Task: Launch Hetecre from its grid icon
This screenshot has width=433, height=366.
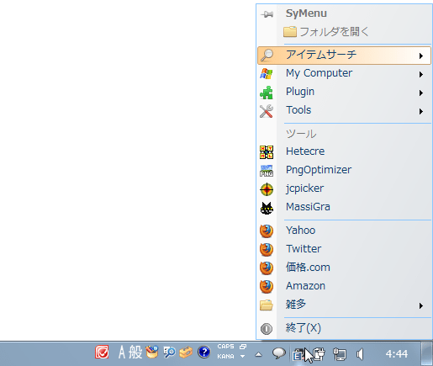Action: [x=267, y=151]
